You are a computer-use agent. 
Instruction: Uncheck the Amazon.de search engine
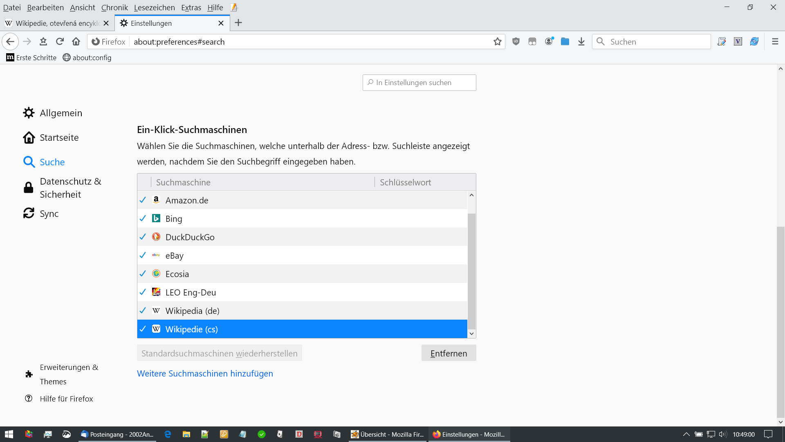pyautogui.click(x=143, y=200)
